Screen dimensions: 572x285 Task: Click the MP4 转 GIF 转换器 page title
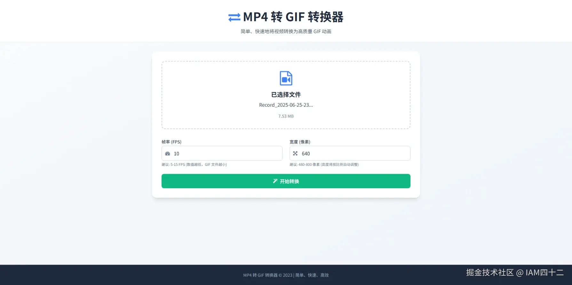point(293,17)
